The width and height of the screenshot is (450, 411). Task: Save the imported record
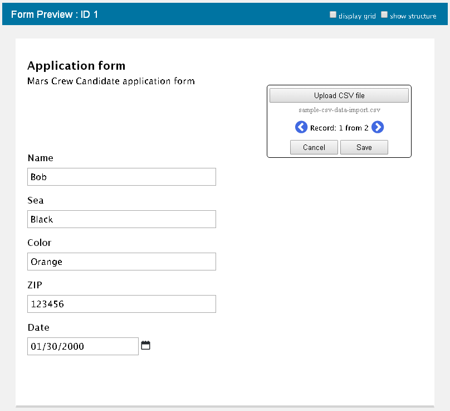(364, 147)
